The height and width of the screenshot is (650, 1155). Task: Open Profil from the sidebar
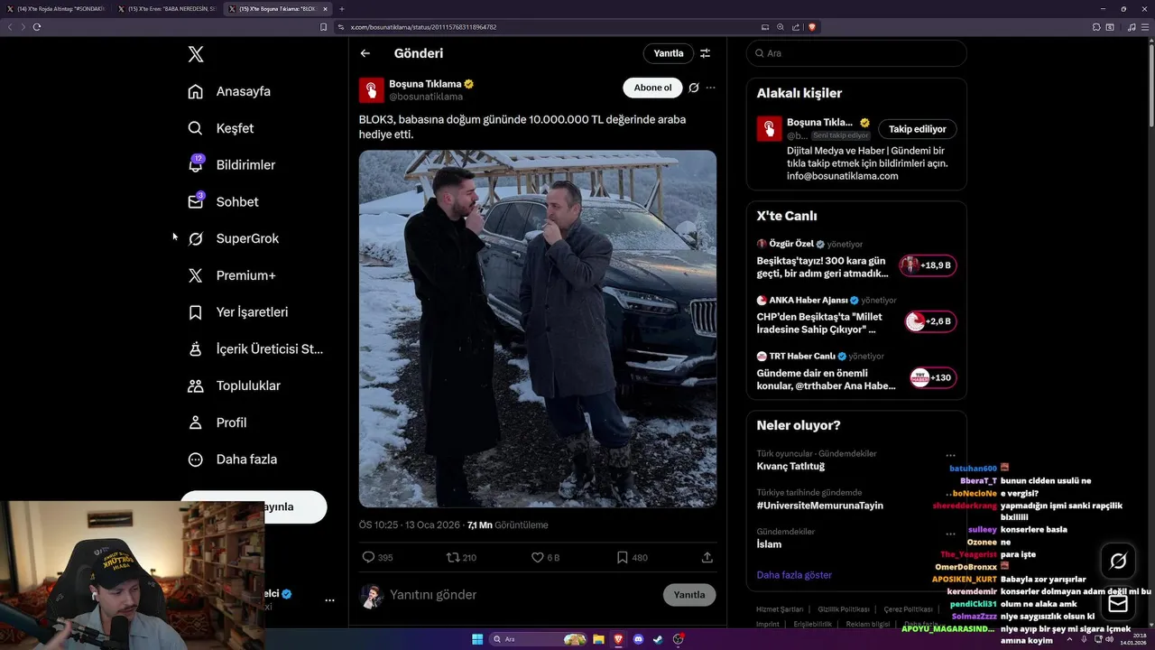click(x=217, y=422)
